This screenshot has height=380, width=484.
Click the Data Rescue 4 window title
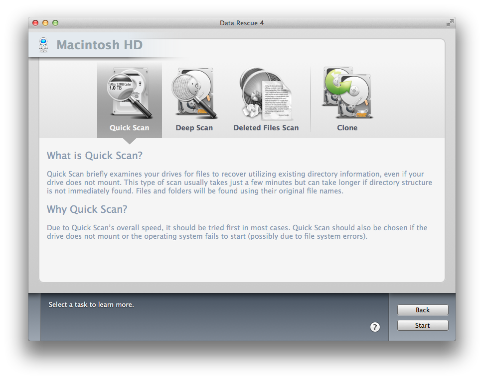pos(242,23)
